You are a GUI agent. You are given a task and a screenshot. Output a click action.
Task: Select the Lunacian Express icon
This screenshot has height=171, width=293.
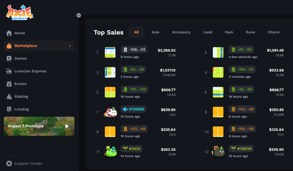pos(9,71)
